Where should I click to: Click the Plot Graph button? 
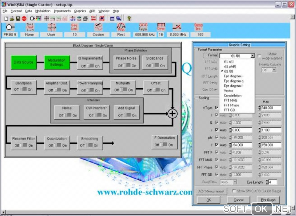click(268, 200)
